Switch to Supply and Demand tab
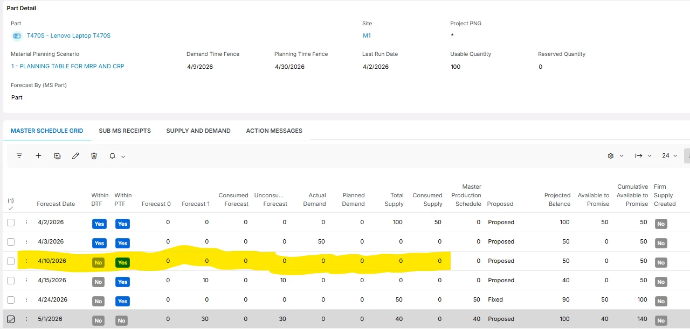The height and width of the screenshot is (329, 690). 198,131
